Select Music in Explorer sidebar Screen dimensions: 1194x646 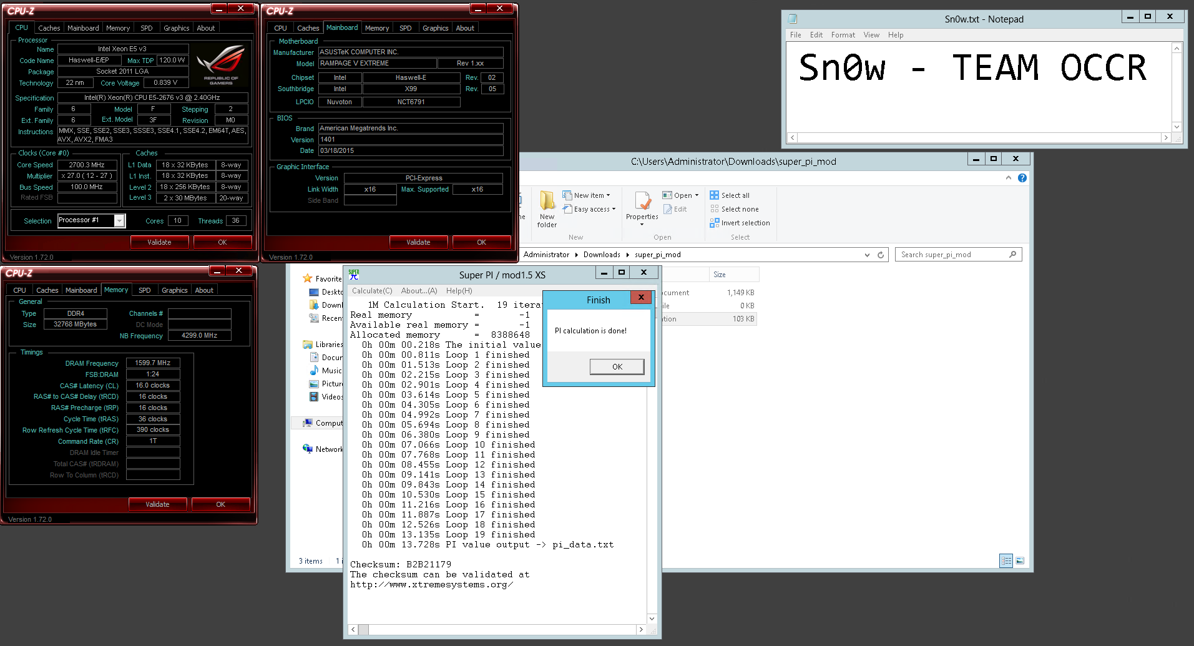click(x=325, y=371)
